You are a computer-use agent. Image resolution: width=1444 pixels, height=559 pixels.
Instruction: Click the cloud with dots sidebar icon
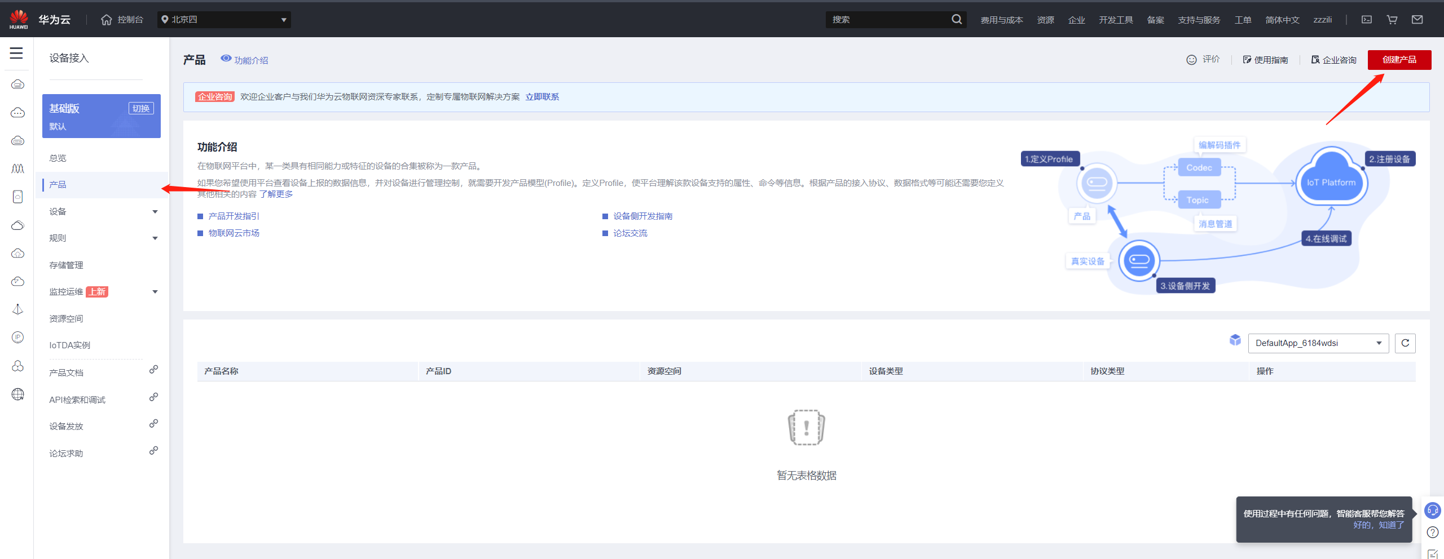tap(17, 112)
